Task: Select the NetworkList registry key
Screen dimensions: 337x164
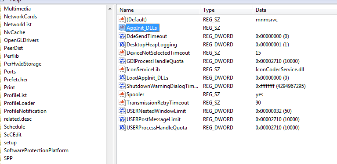Action: [x=18, y=24]
